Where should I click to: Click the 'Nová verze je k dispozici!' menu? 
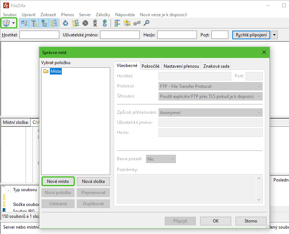[x=163, y=15]
